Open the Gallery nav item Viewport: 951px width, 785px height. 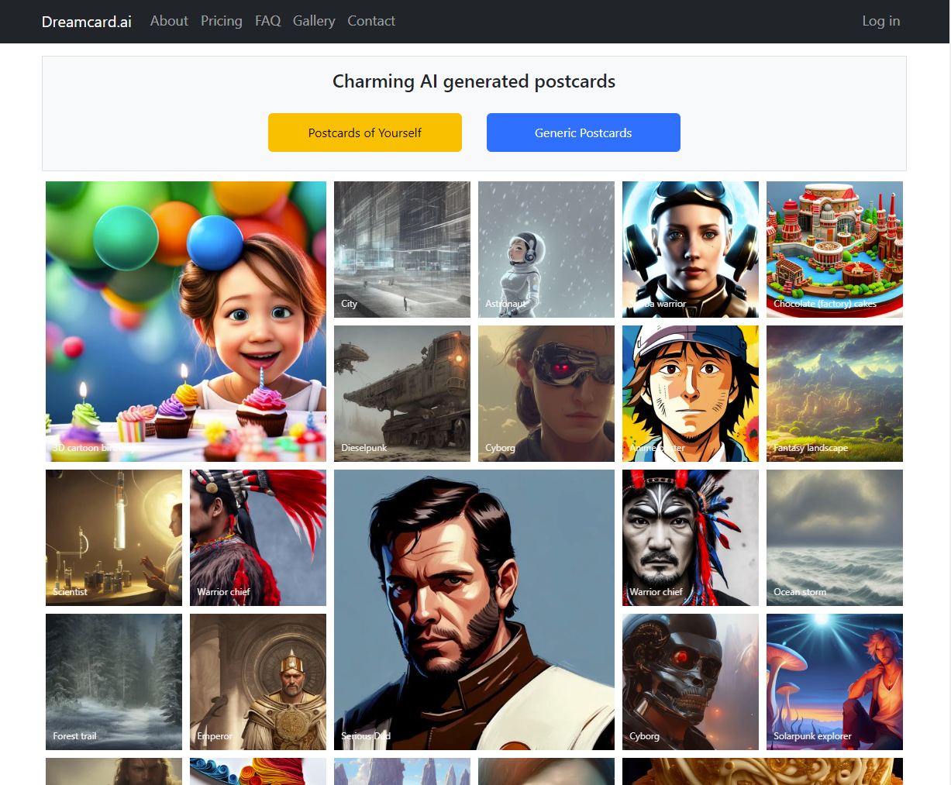[314, 21]
